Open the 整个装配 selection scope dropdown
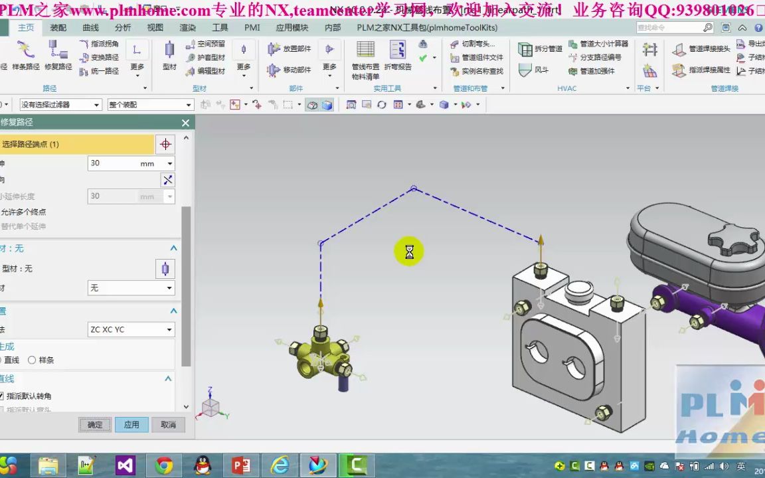The image size is (765, 478). pos(150,105)
